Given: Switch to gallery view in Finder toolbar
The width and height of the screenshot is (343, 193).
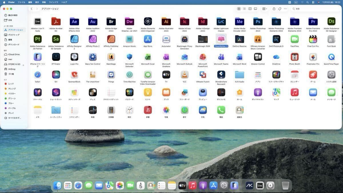Looking at the screenshot, I should point(256,9).
